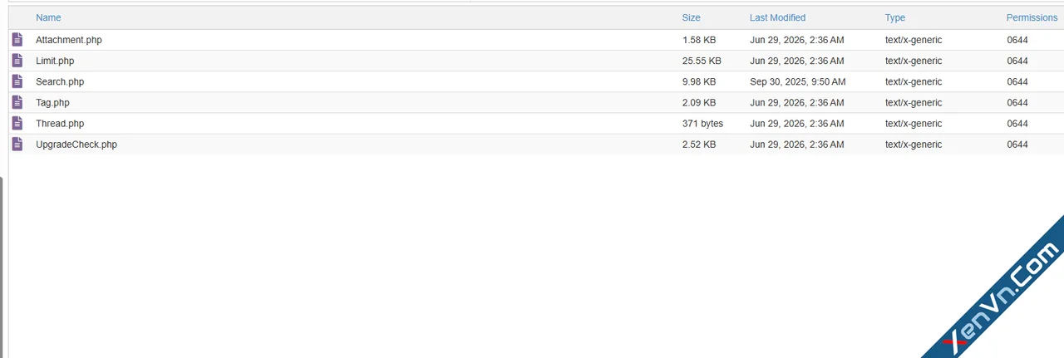Select the Limit.php file name
Screen dimensions: 1064x358
pyautogui.click(x=55, y=61)
